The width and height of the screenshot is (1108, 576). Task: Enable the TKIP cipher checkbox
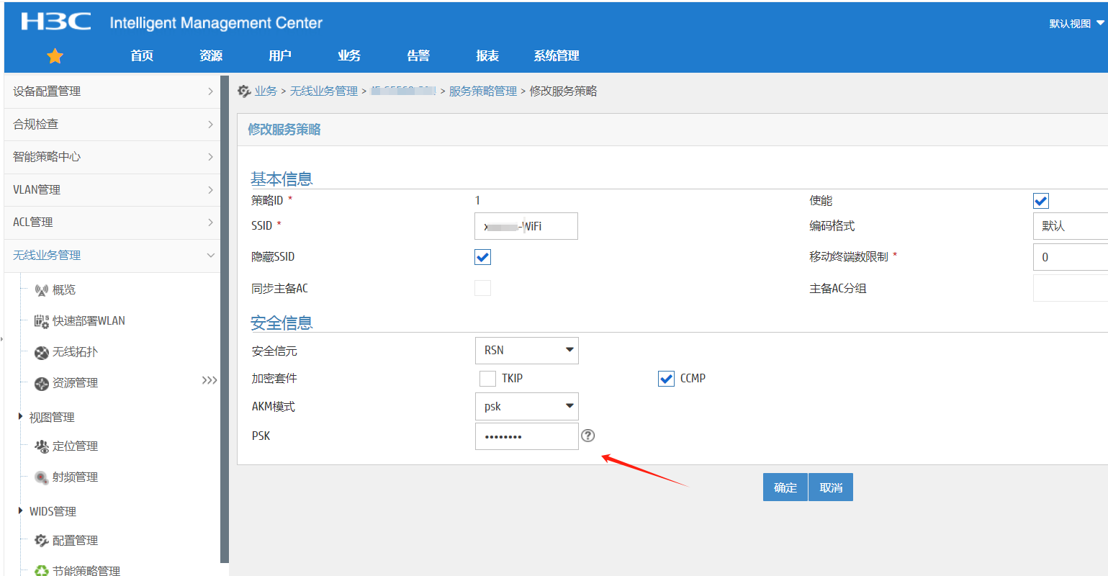coord(487,379)
